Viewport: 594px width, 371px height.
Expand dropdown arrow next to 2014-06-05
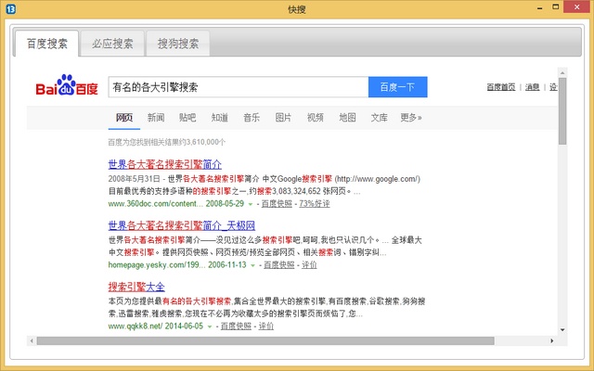point(210,326)
